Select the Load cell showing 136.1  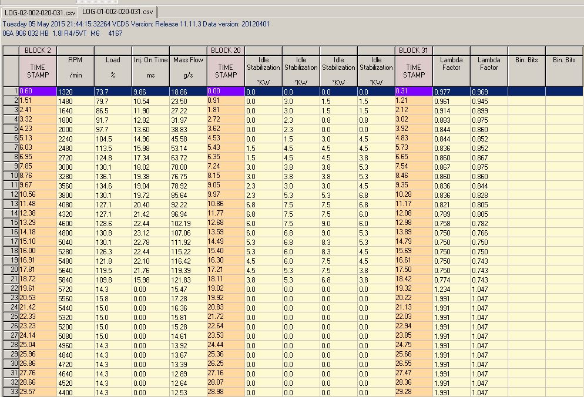113,176
